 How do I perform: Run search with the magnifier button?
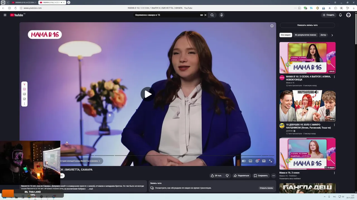(212, 15)
